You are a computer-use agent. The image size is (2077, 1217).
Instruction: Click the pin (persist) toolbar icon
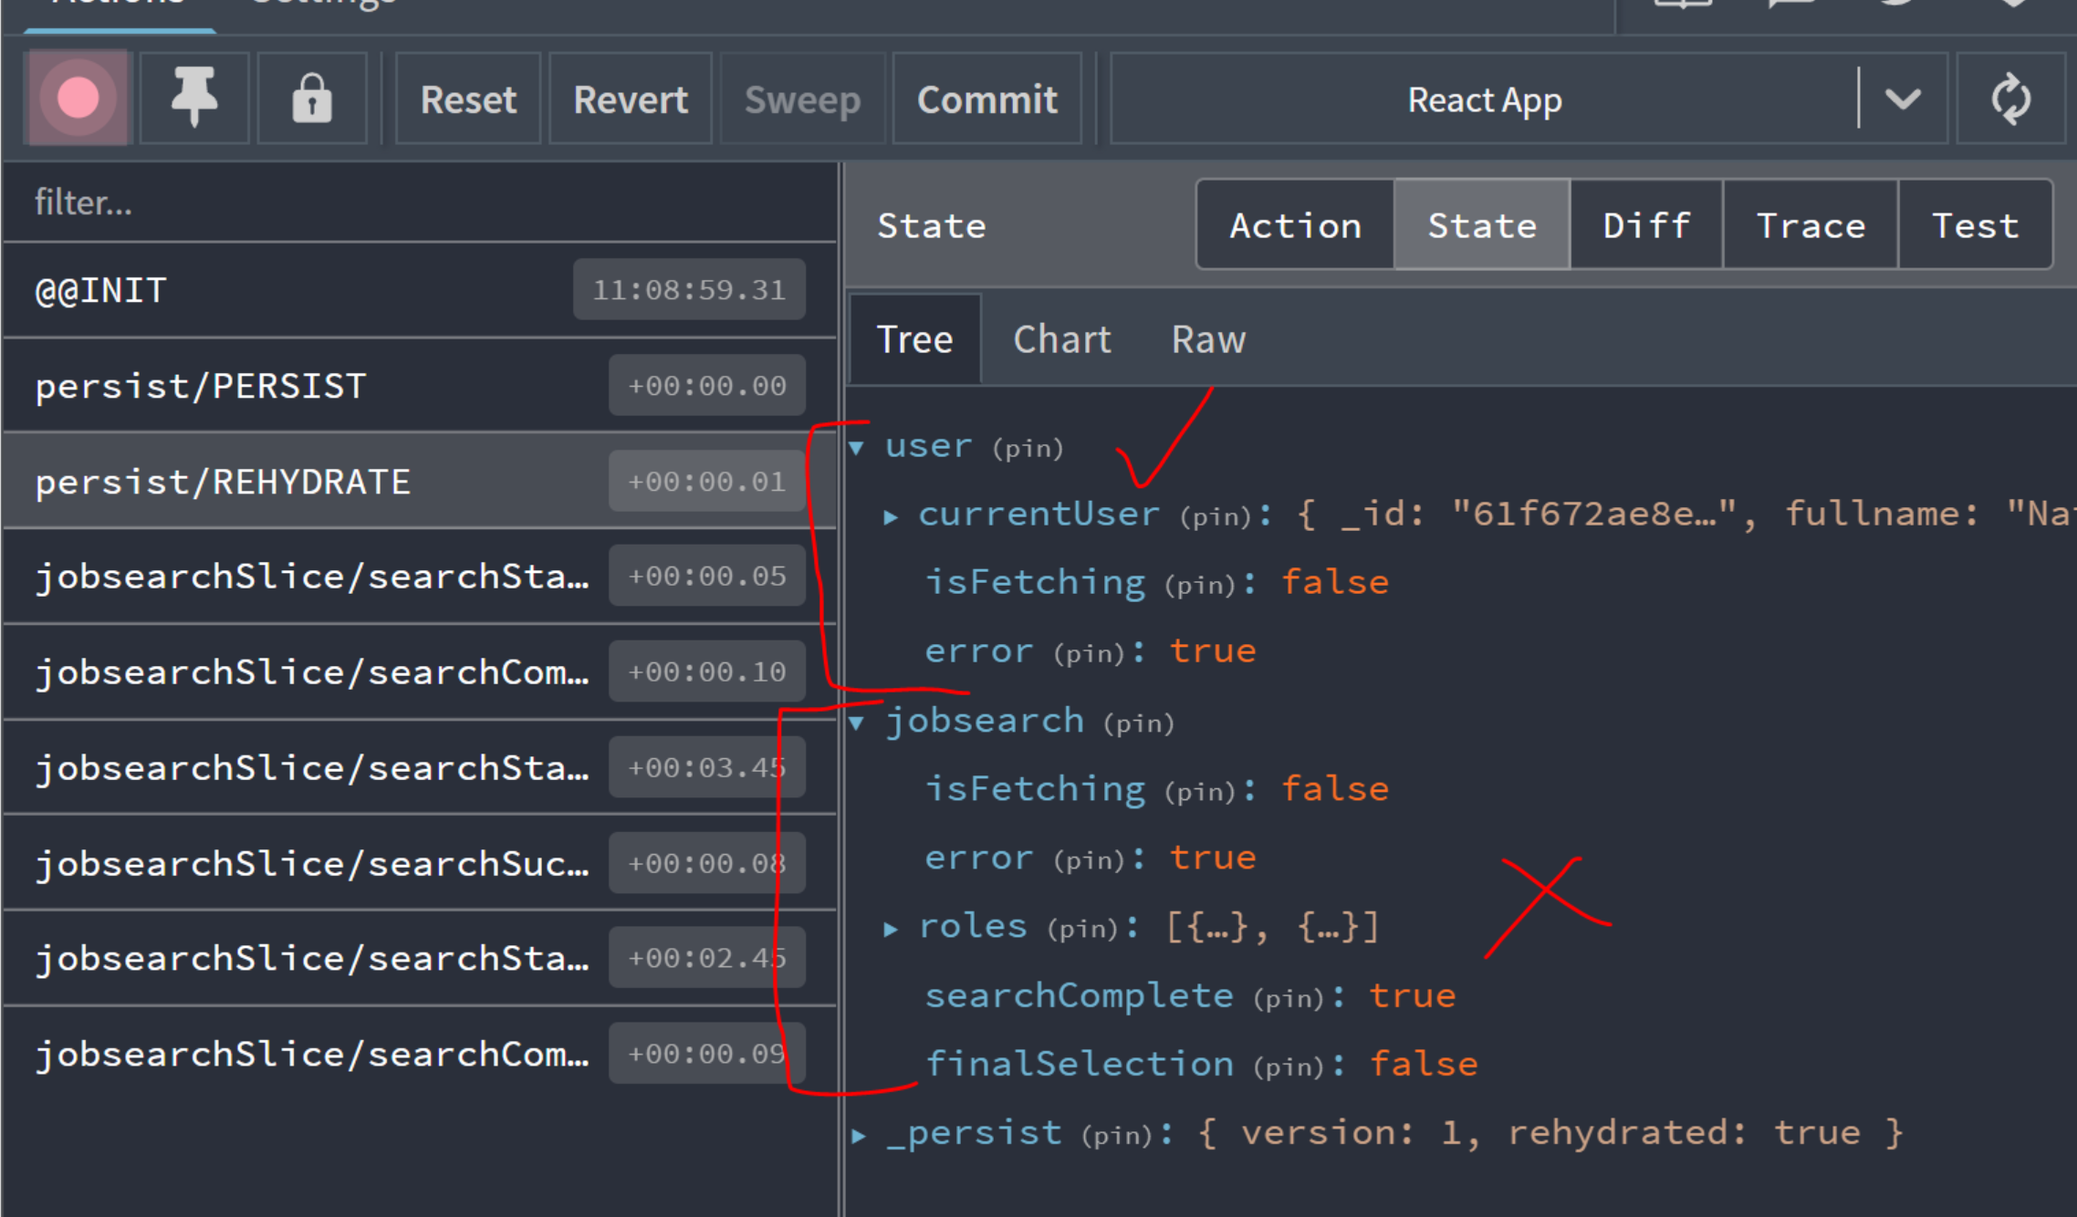(194, 99)
